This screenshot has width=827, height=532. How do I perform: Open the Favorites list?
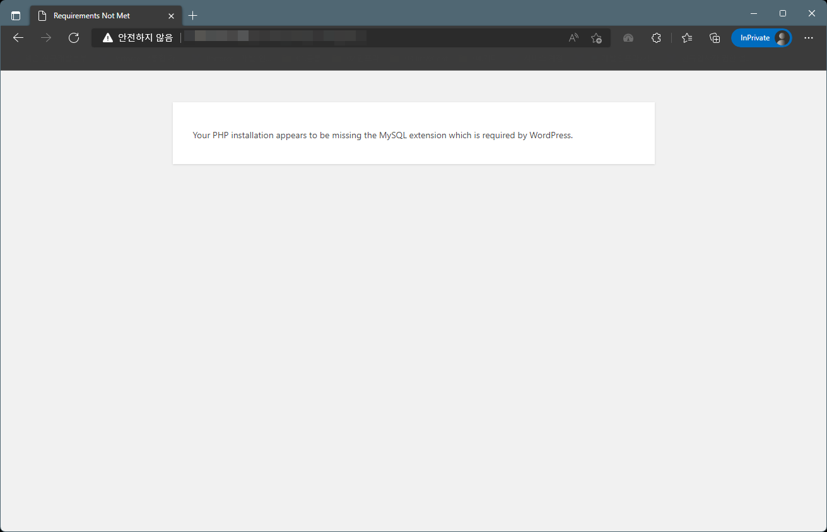tap(687, 38)
